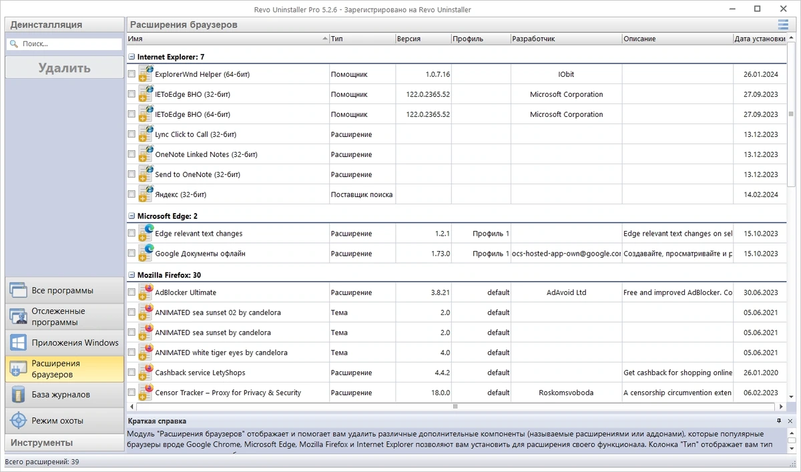Click the list scroll right arrow
The width and height of the screenshot is (801, 472).
click(x=782, y=406)
